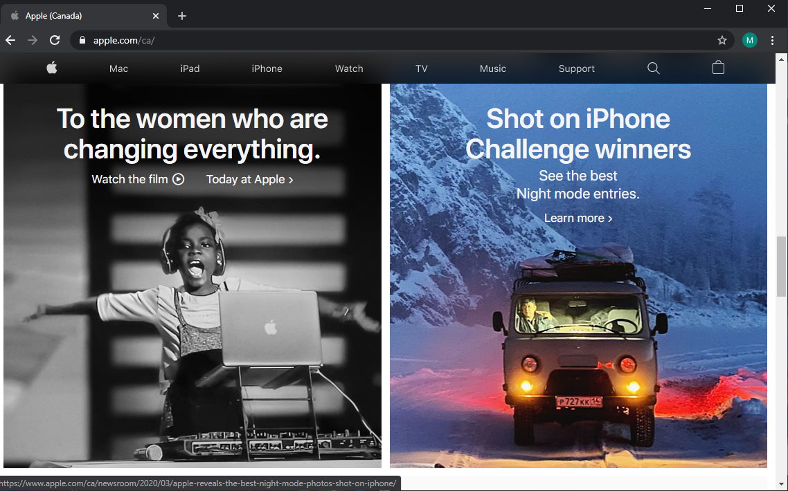
Task: Open the iPhone navigation item
Action: (267, 68)
